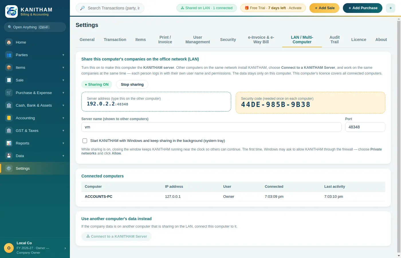This screenshot has height=258, width=401.
Task: Click the Add Sale button
Action: click(x=324, y=8)
